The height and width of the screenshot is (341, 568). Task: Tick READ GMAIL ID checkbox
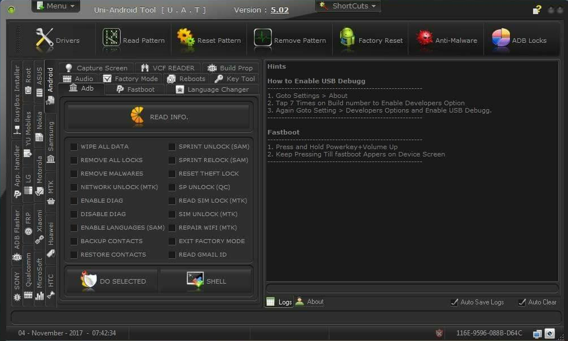(x=172, y=255)
